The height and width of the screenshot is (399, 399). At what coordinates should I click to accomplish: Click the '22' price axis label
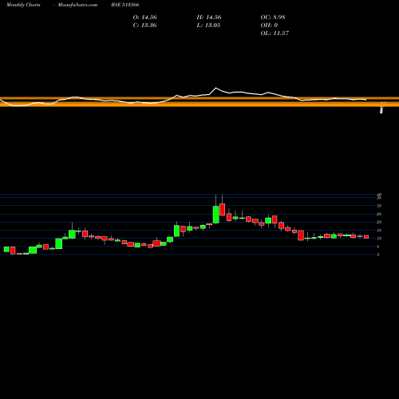379,222
